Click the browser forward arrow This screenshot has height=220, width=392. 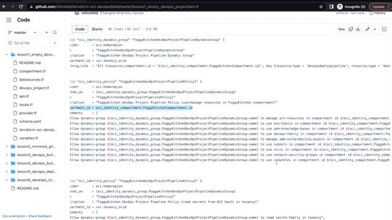pyautogui.click(x=12, y=7)
